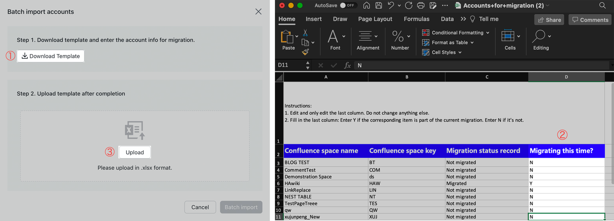614x221 pixels.
Task: Click the Cut scissors icon
Action: click(305, 33)
